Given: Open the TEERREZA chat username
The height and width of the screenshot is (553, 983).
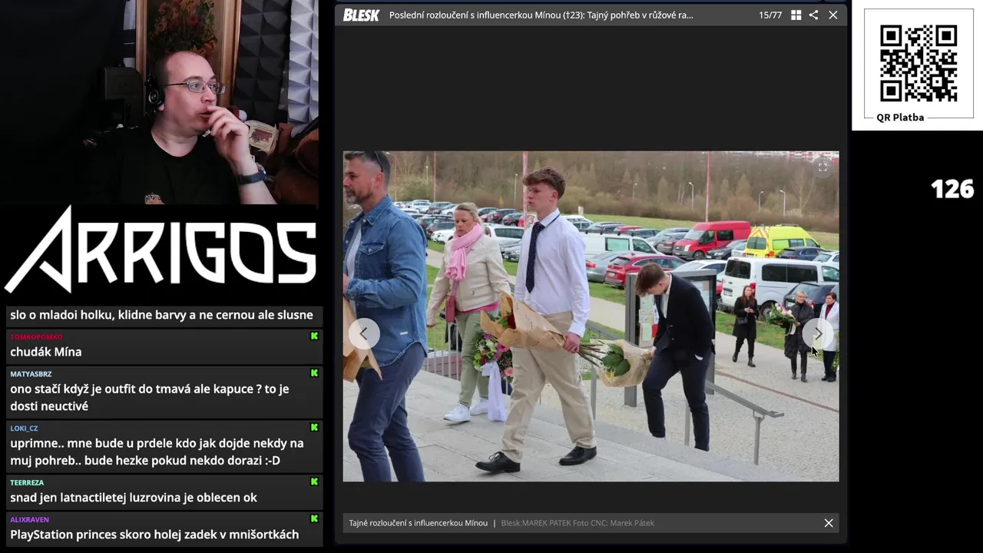Looking at the screenshot, I should pos(27,483).
